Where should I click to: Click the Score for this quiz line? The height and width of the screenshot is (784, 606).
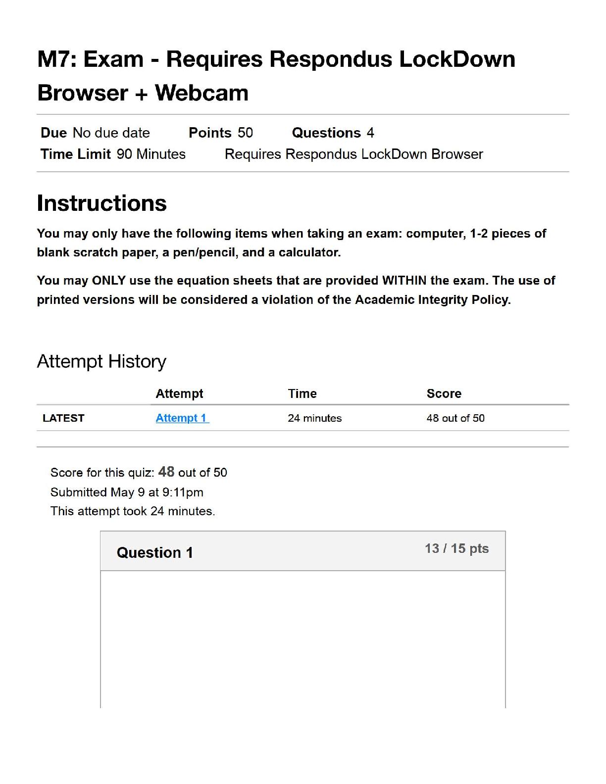(x=139, y=472)
